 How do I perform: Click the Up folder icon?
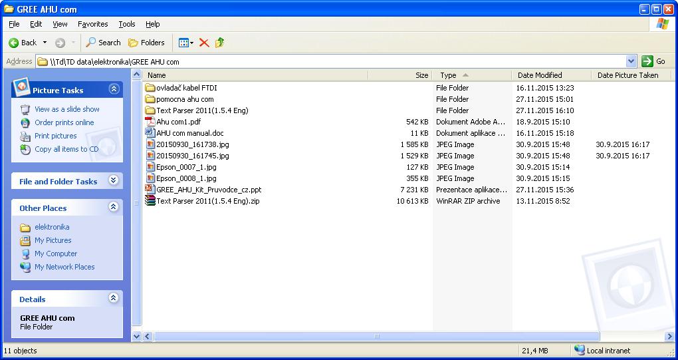[x=219, y=43]
